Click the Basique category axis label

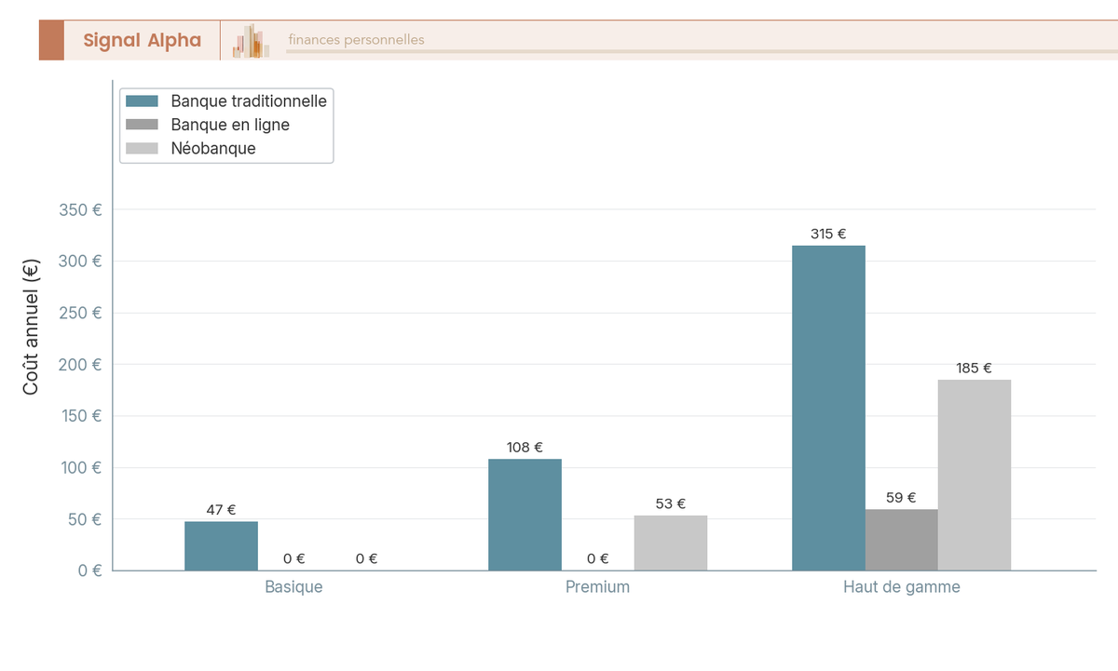click(293, 587)
